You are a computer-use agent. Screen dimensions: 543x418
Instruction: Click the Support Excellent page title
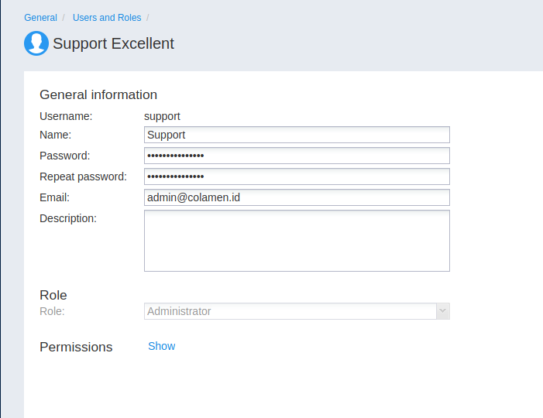(113, 43)
